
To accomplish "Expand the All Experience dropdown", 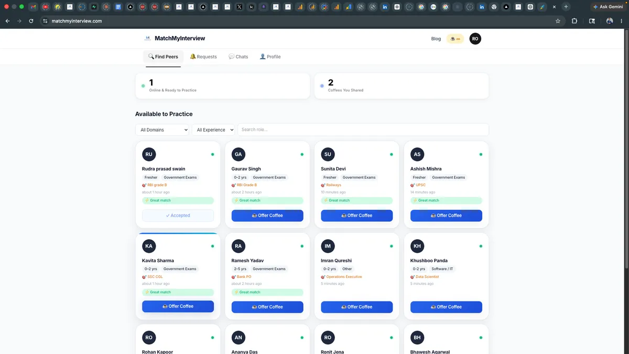I will tap(213, 130).
